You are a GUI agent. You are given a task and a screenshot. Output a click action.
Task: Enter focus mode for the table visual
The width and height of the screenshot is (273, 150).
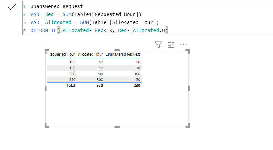(171, 45)
